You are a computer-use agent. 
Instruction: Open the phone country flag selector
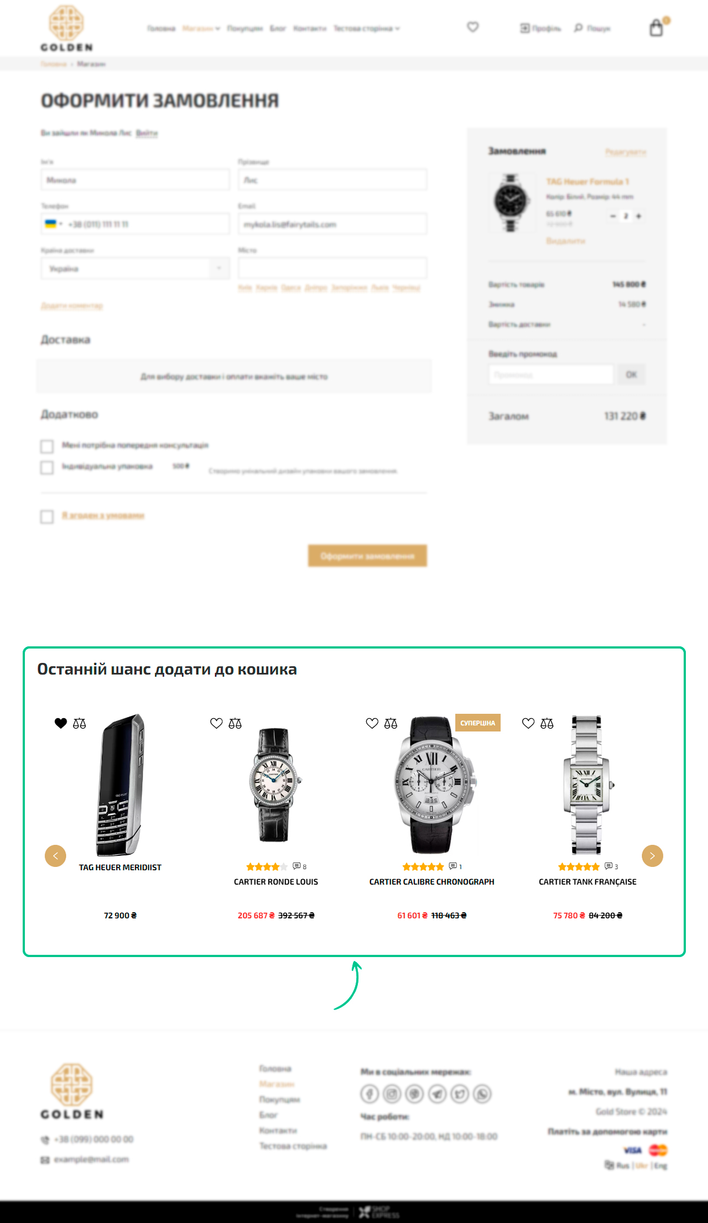click(x=53, y=224)
